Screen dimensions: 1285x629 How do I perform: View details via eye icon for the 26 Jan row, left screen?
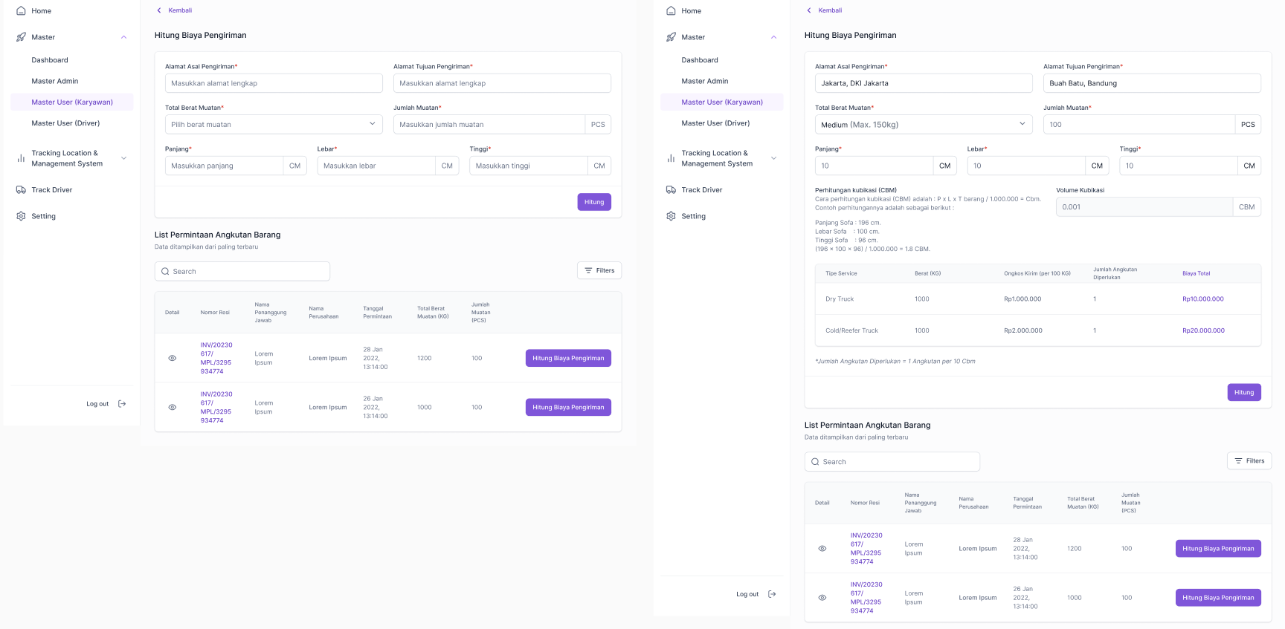tap(173, 407)
